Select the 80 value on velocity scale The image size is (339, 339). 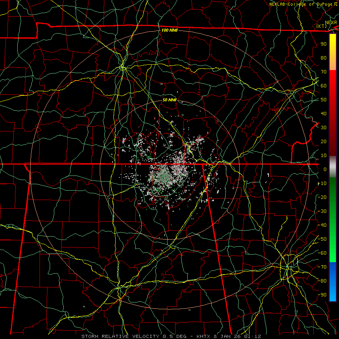point(324,58)
